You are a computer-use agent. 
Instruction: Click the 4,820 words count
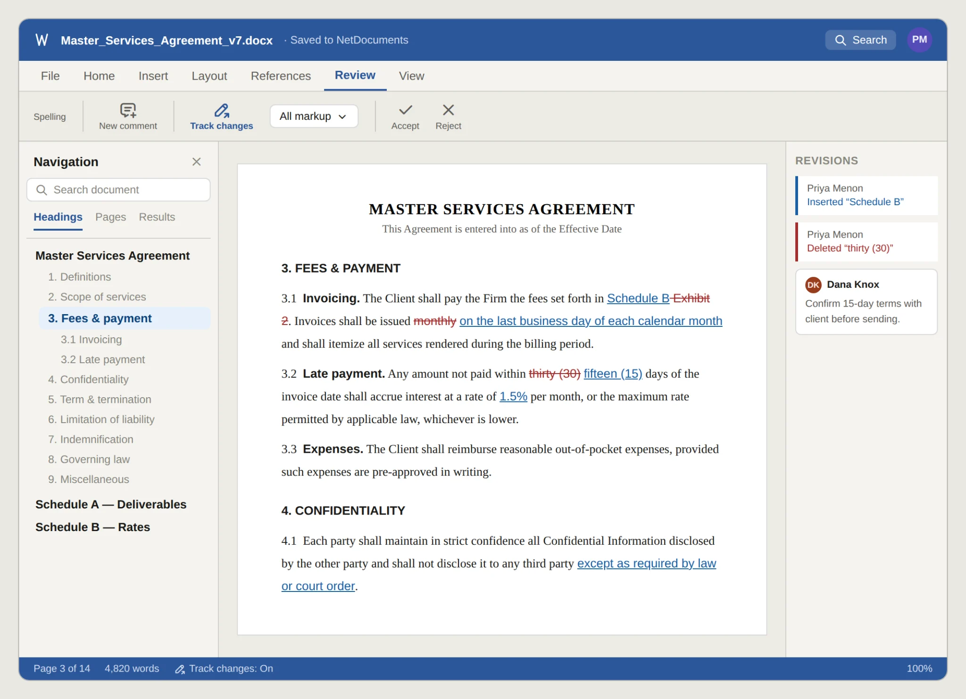click(x=132, y=668)
